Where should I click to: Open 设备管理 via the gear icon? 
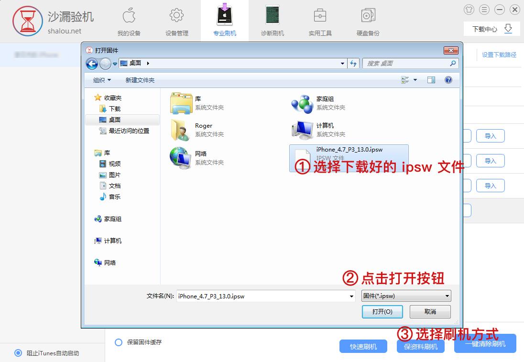point(176,19)
